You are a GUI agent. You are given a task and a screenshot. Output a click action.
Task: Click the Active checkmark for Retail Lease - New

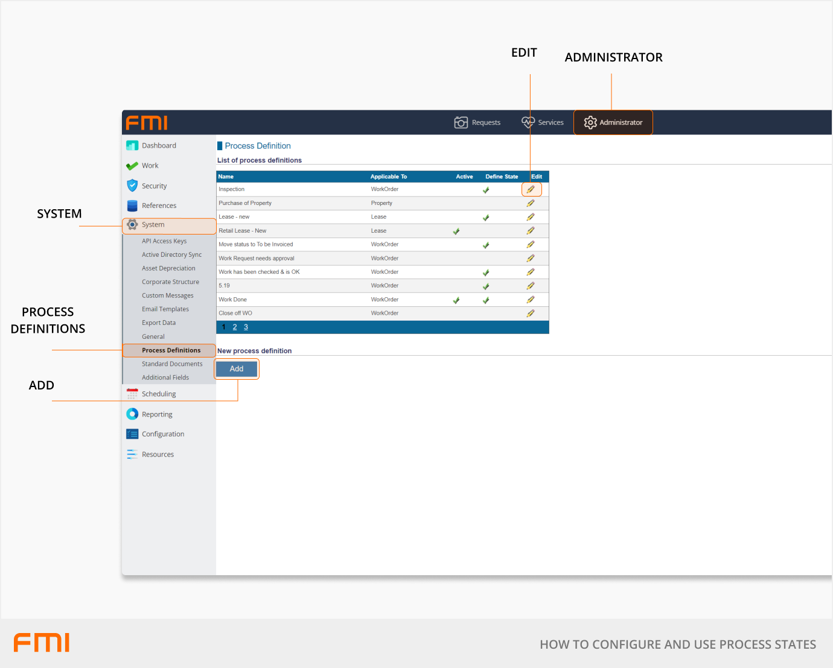tap(456, 232)
